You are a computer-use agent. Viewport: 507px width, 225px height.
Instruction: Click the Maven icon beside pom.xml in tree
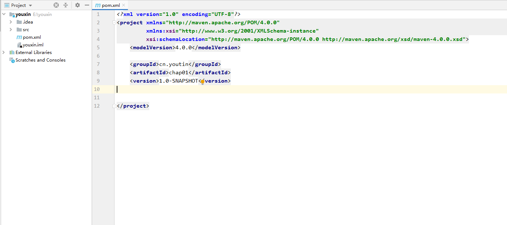pos(19,37)
